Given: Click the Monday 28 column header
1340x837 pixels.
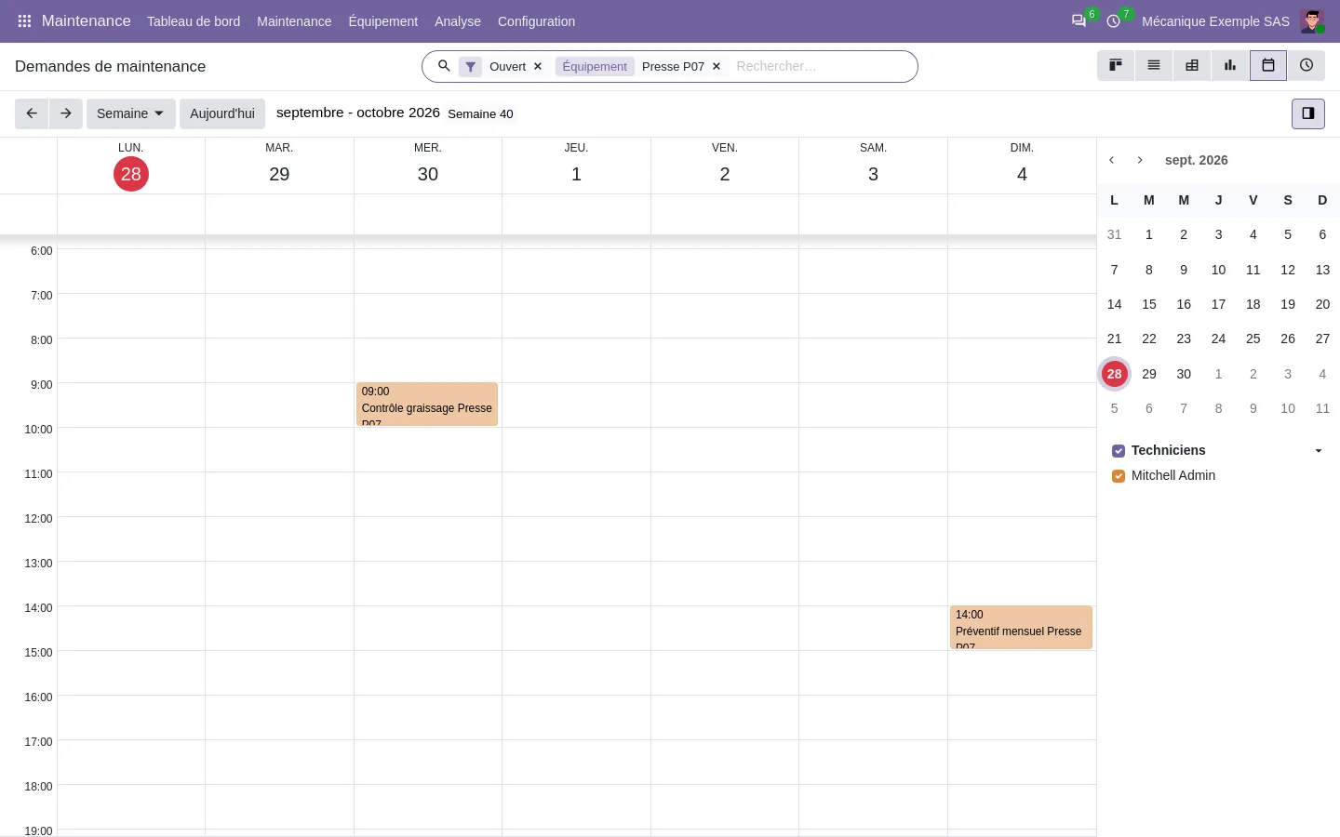Looking at the screenshot, I should click(131, 166).
